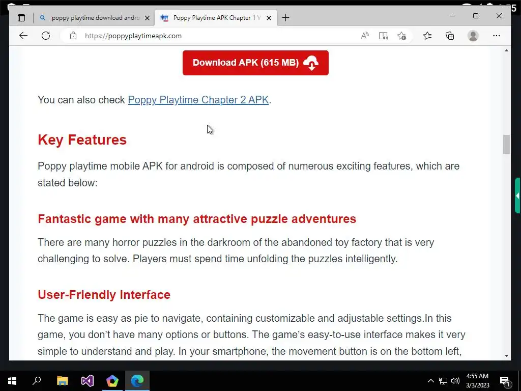Go back to the previous page

coord(23,36)
